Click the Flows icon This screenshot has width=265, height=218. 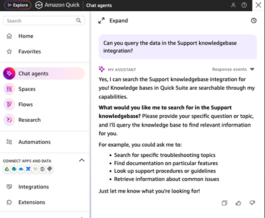[9, 105]
